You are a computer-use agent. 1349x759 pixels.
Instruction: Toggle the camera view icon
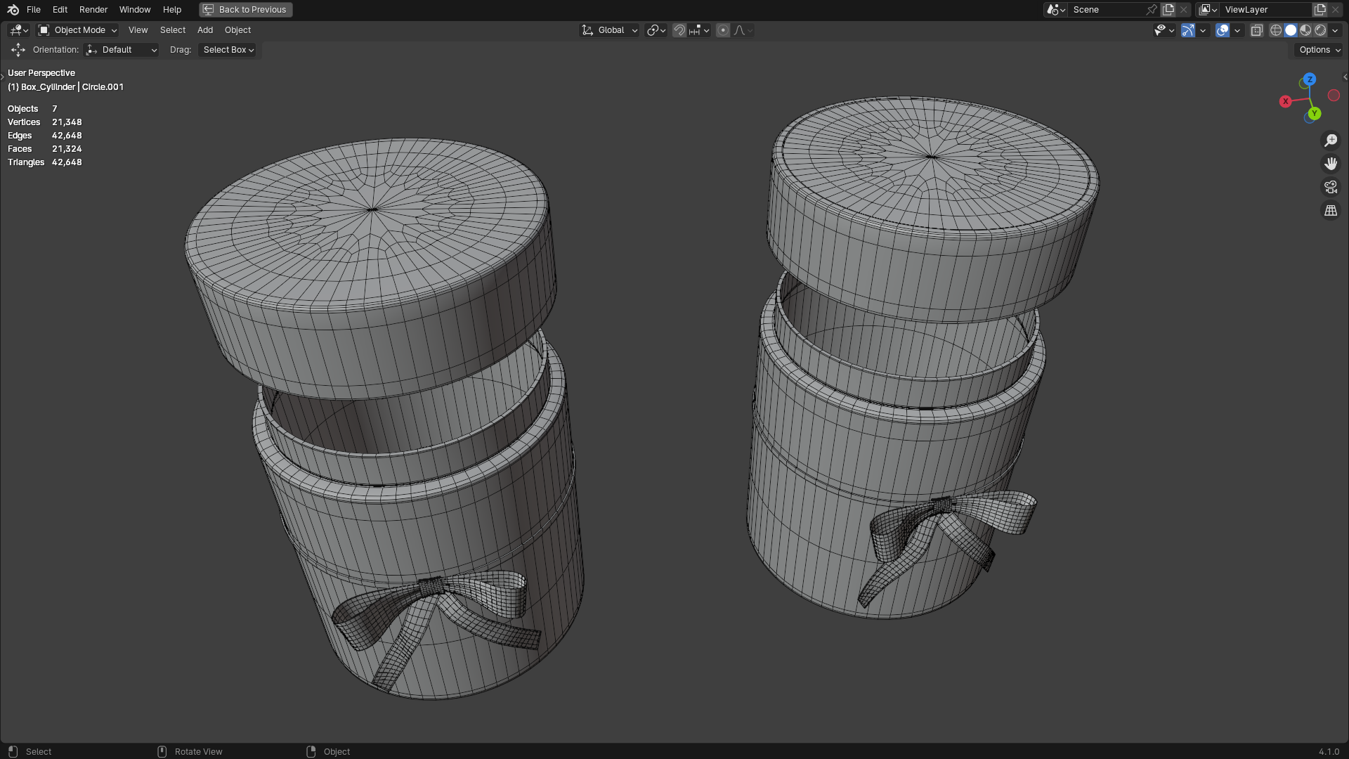click(1331, 187)
